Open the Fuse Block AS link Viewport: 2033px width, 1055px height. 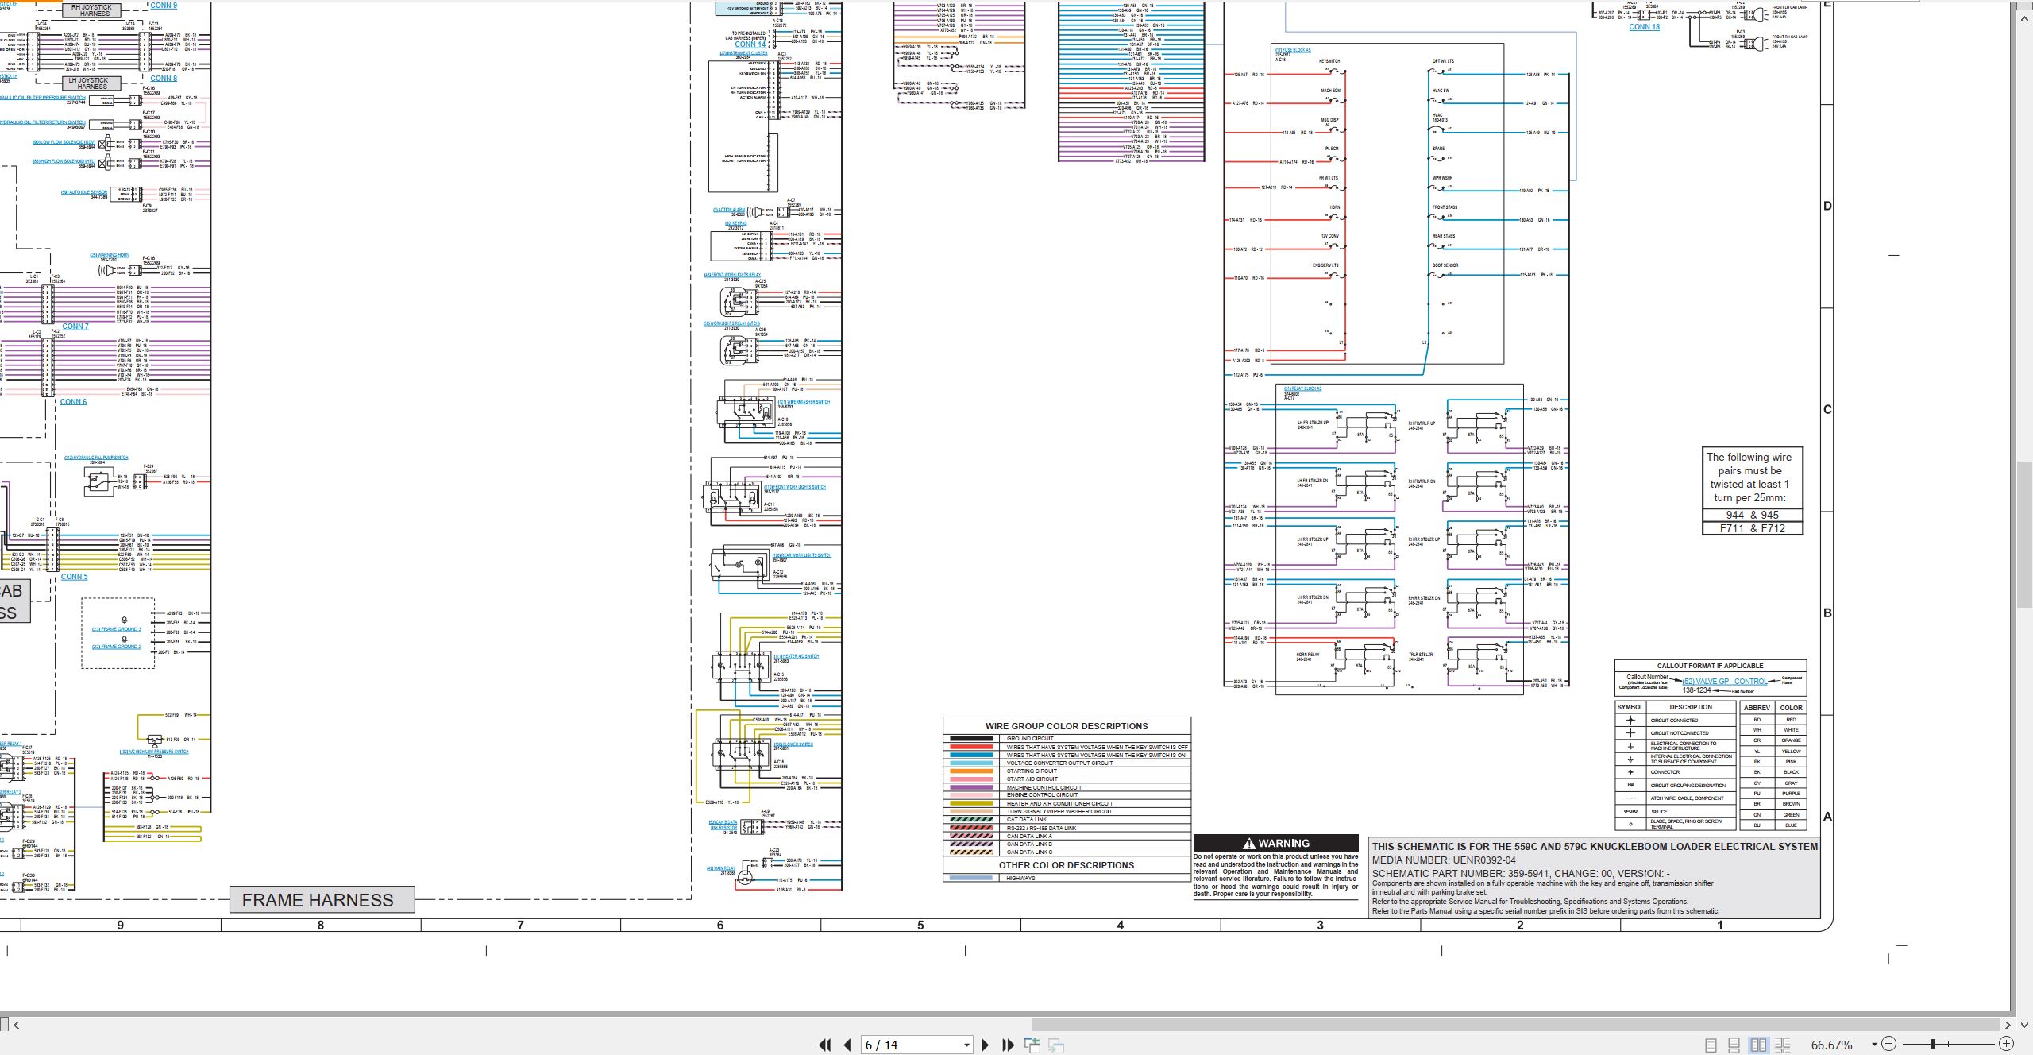click(x=1293, y=50)
